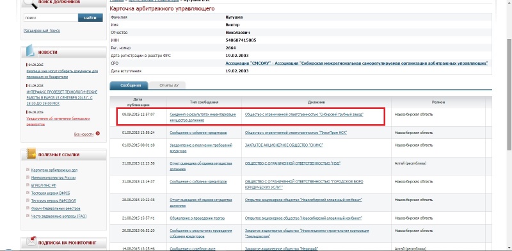512x251 pixels.
Task: Open Тестовая версия ЕФРСБ link
Action: tap(51, 193)
